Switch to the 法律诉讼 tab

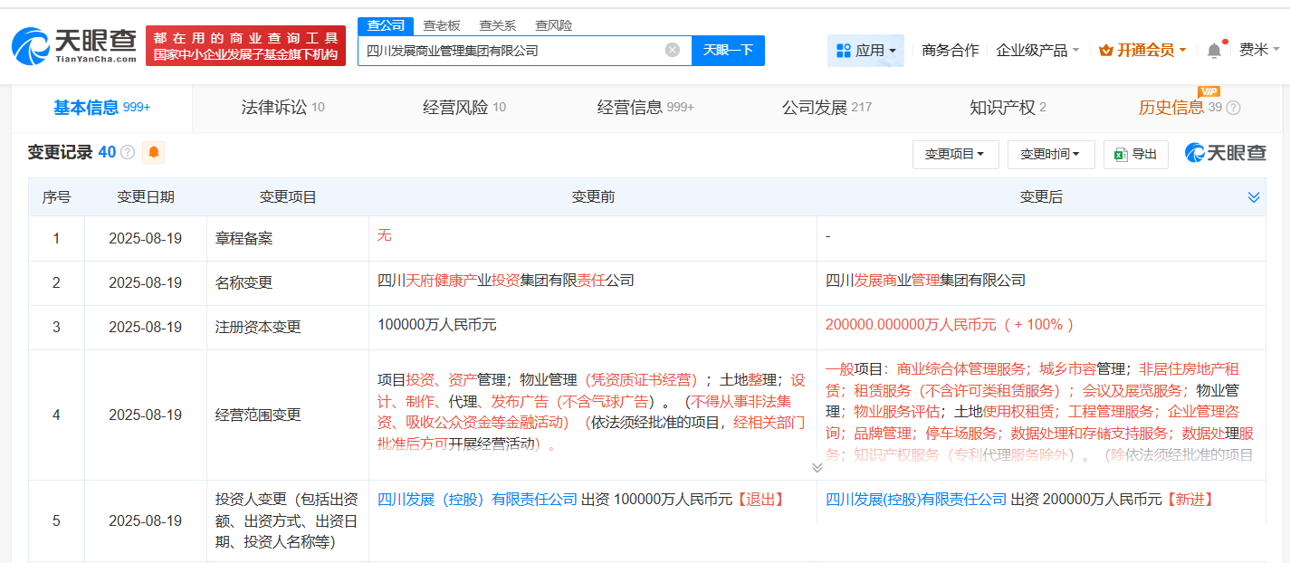[282, 108]
